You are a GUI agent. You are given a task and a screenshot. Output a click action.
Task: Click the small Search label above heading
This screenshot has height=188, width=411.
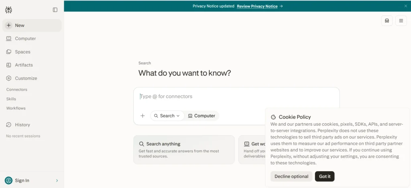[144, 63]
